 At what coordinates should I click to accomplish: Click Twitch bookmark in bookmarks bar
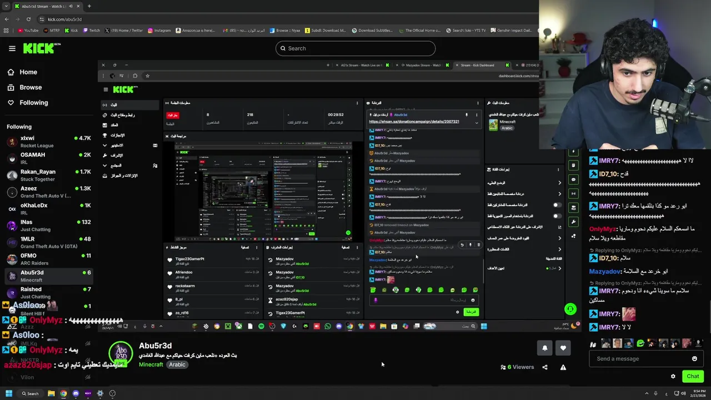click(91, 31)
